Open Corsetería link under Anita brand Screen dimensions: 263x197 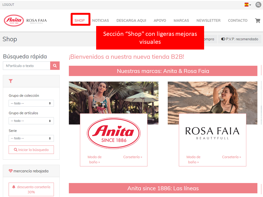pos(133,157)
